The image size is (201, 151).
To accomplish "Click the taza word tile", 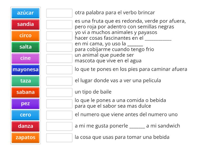I will tap(25, 81).
